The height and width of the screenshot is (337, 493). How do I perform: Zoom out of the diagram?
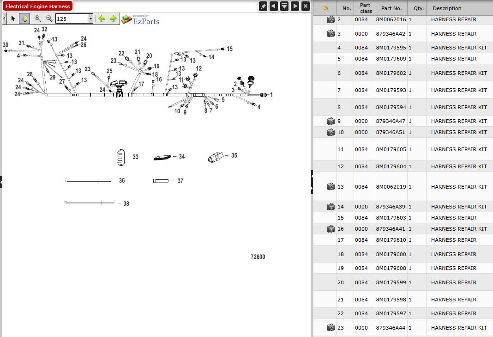point(49,18)
